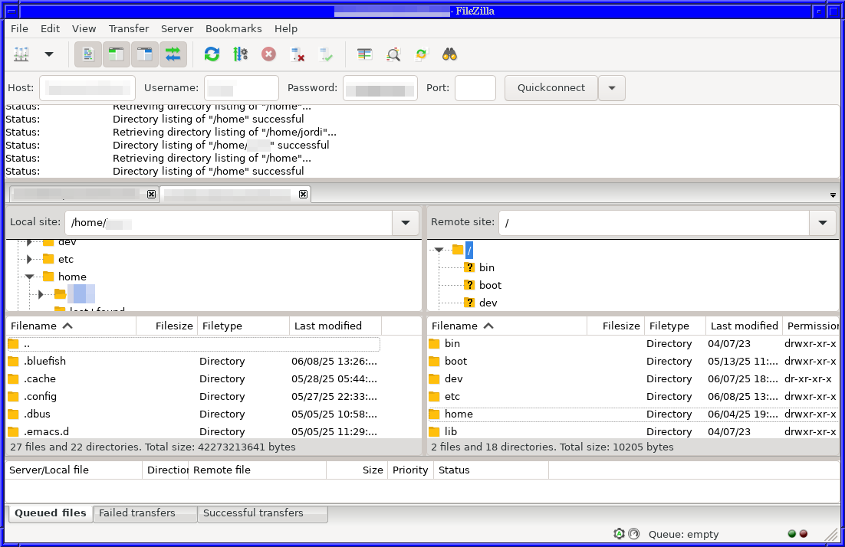Click the Username input field
The width and height of the screenshot is (845, 547).
click(x=241, y=88)
